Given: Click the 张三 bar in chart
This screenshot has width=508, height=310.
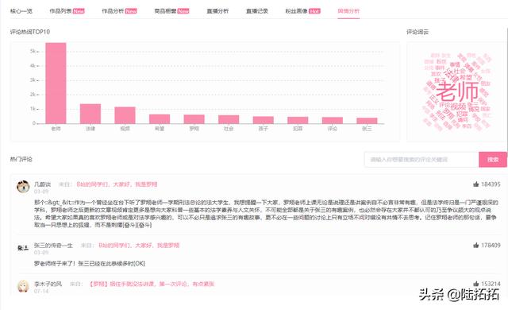Looking at the screenshot, I should [367, 121].
